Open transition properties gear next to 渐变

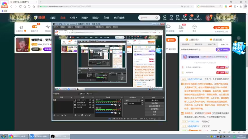click(x=142, y=101)
